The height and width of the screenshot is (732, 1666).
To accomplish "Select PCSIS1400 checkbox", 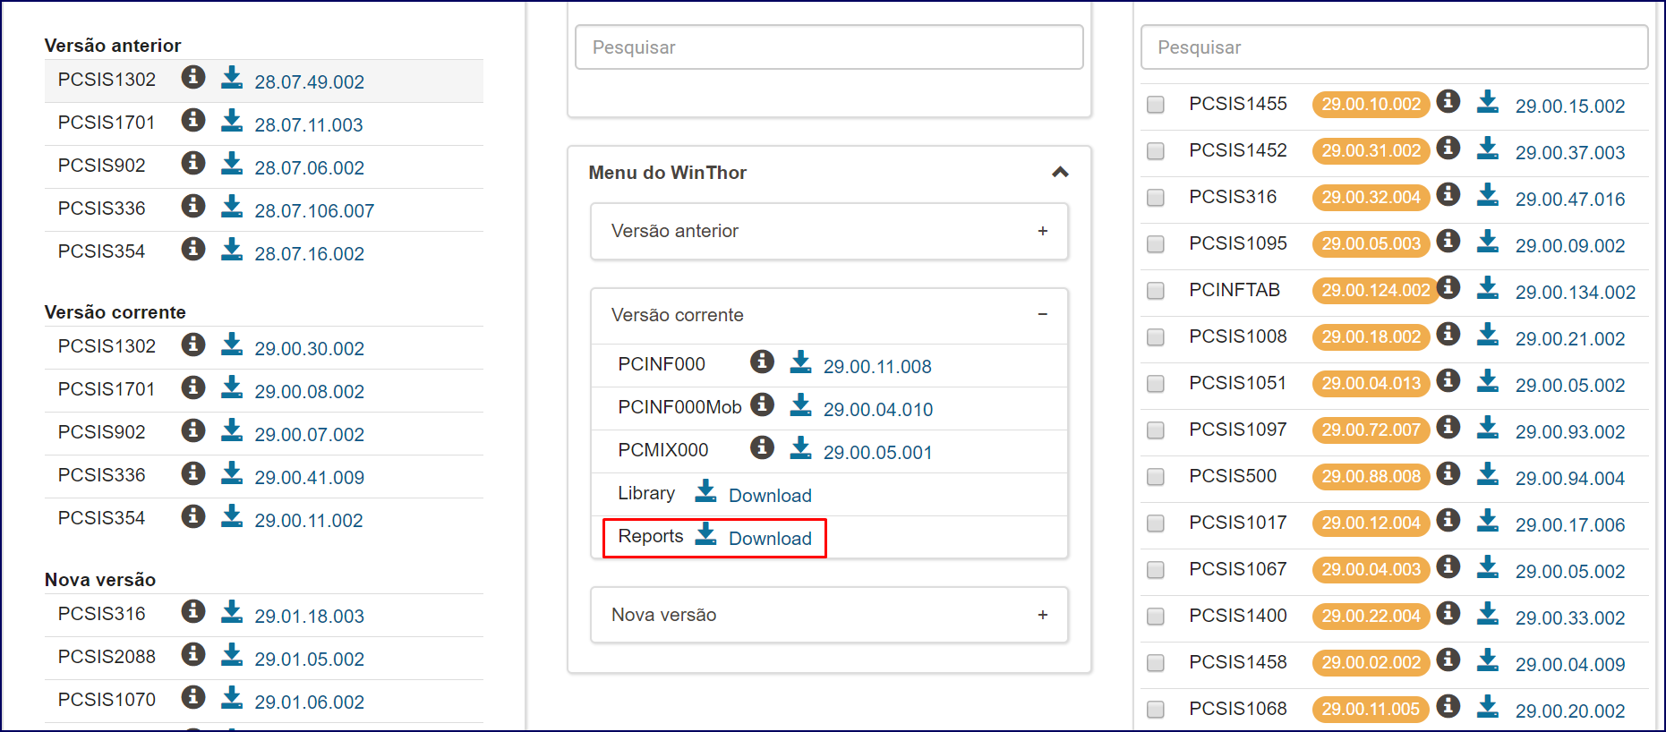I will click(x=1156, y=617).
